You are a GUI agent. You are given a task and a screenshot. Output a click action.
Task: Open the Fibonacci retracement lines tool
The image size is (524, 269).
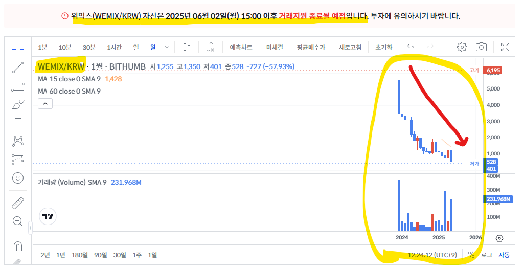coord(18,86)
